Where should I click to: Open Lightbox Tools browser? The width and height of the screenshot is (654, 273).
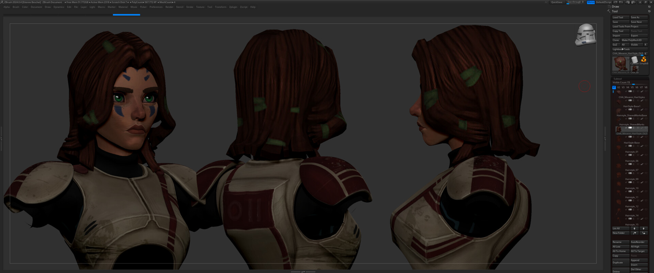[x=629, y=49]
